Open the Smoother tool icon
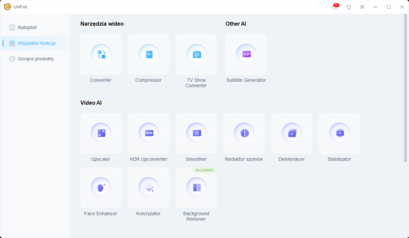 coord(196,133)
